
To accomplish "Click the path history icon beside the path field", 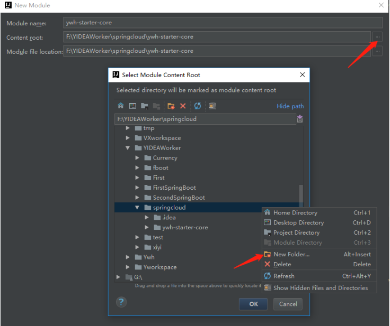I will pyautogui.click(x=300, y=119).
